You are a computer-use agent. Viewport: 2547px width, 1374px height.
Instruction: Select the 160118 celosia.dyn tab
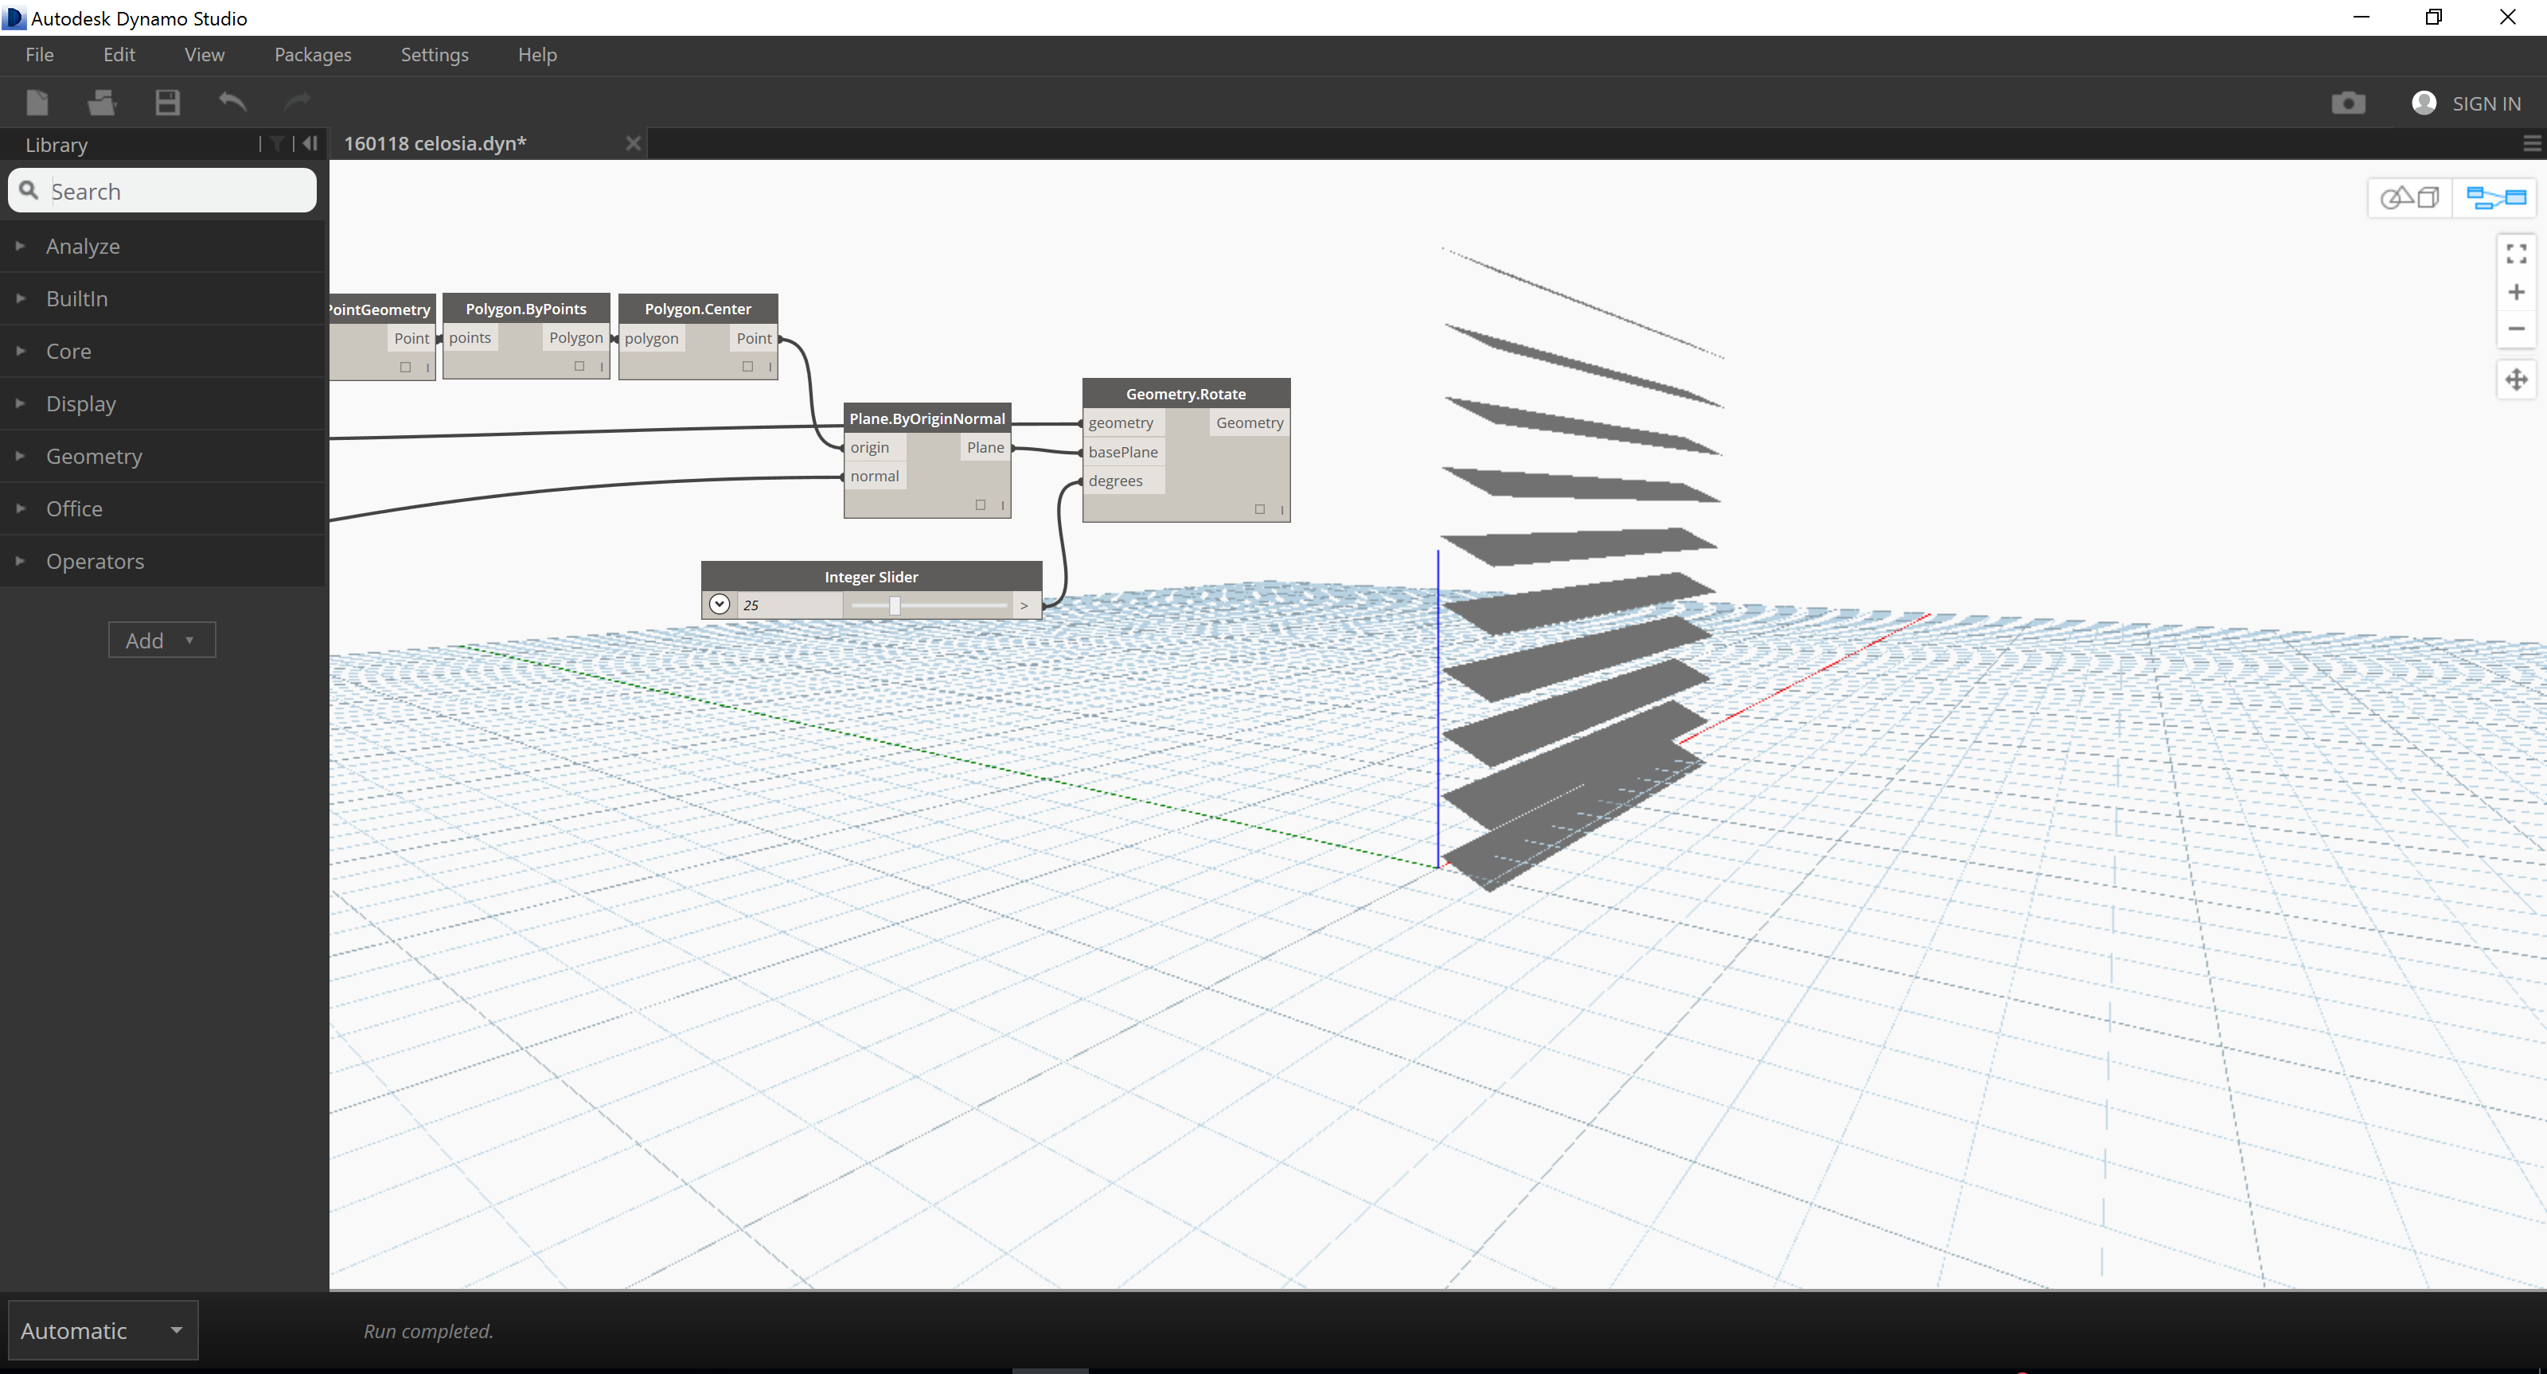tap(435, 142)
